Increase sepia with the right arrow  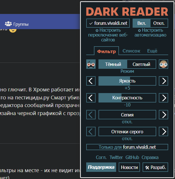click(x=163, y=115)
